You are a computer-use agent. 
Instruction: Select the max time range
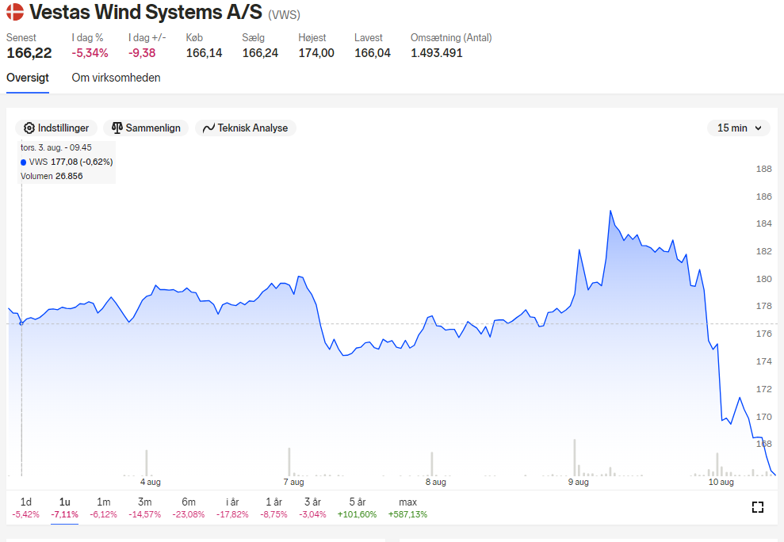click(407, 507)
